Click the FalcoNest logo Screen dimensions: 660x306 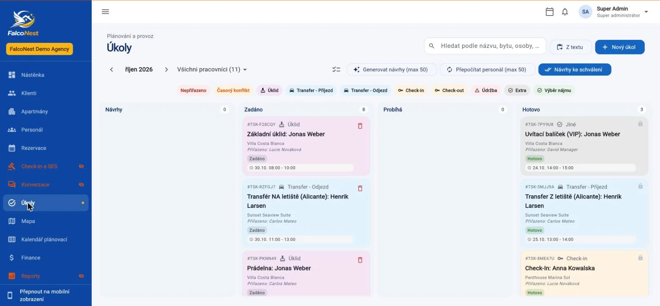pyautogui.click(x=23, y=23)
